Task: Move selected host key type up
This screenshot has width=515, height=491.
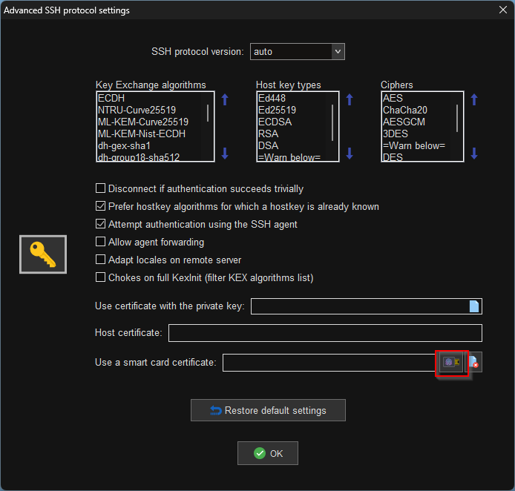Action: tap(350, 99)
